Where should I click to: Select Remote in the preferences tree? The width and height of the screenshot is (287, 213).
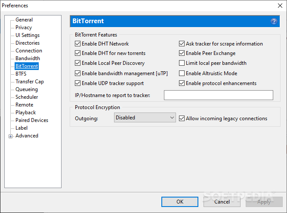[x=25, y=105]
